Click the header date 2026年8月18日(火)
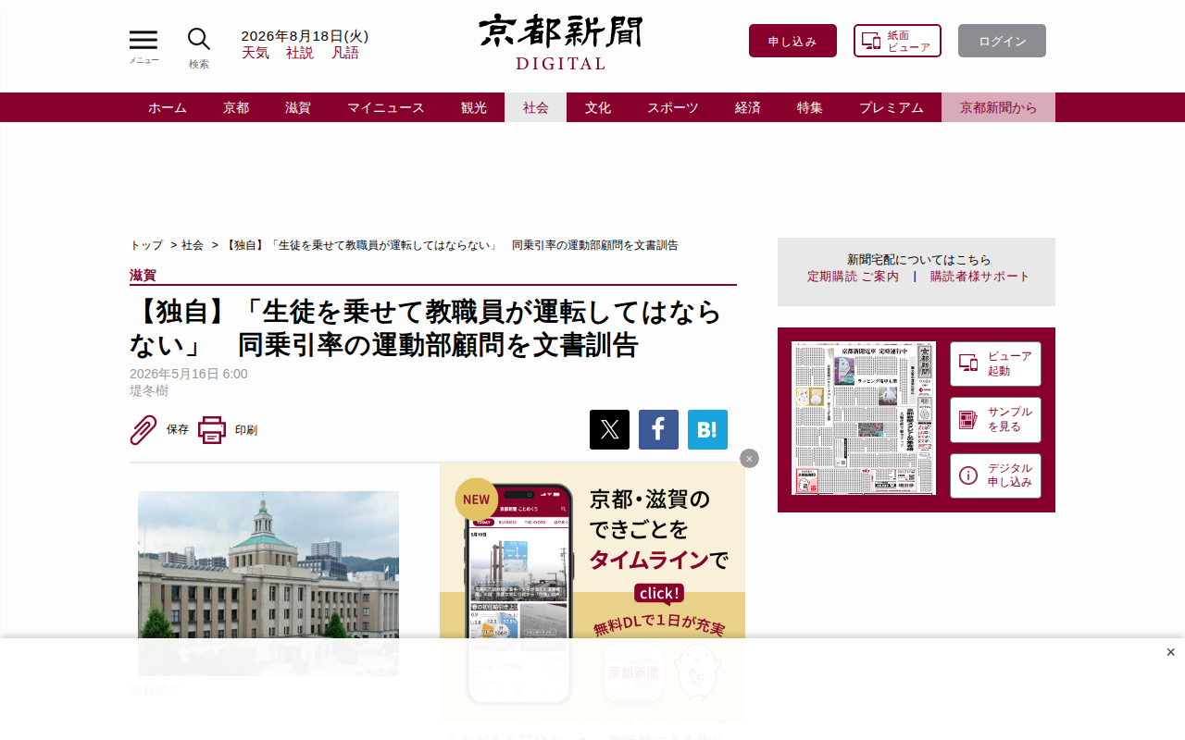The height and width of the screenshot is (740, 1185). coord(305,36)
